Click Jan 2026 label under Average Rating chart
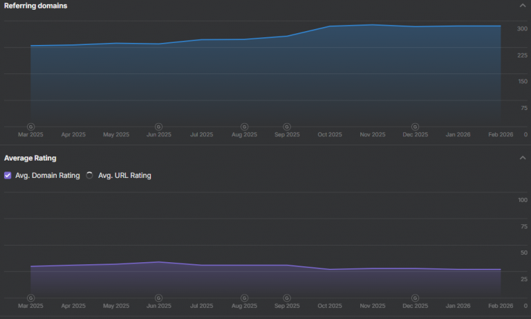Image resolution: width=531 pixels, height=319 pixels. 458,306
